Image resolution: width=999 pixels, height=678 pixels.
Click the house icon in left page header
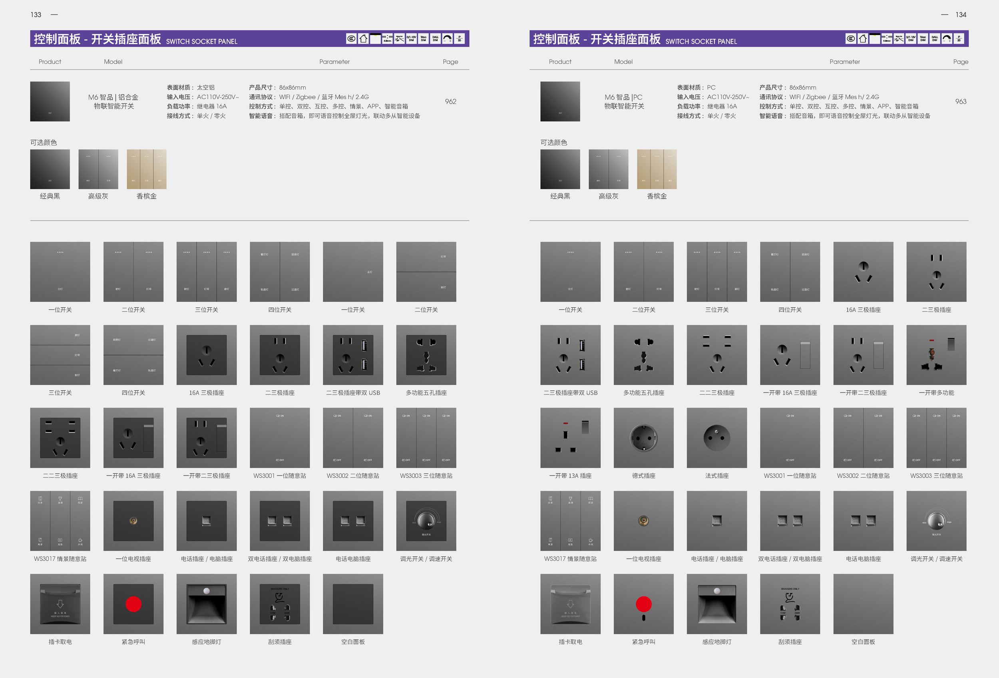[363, 39]
